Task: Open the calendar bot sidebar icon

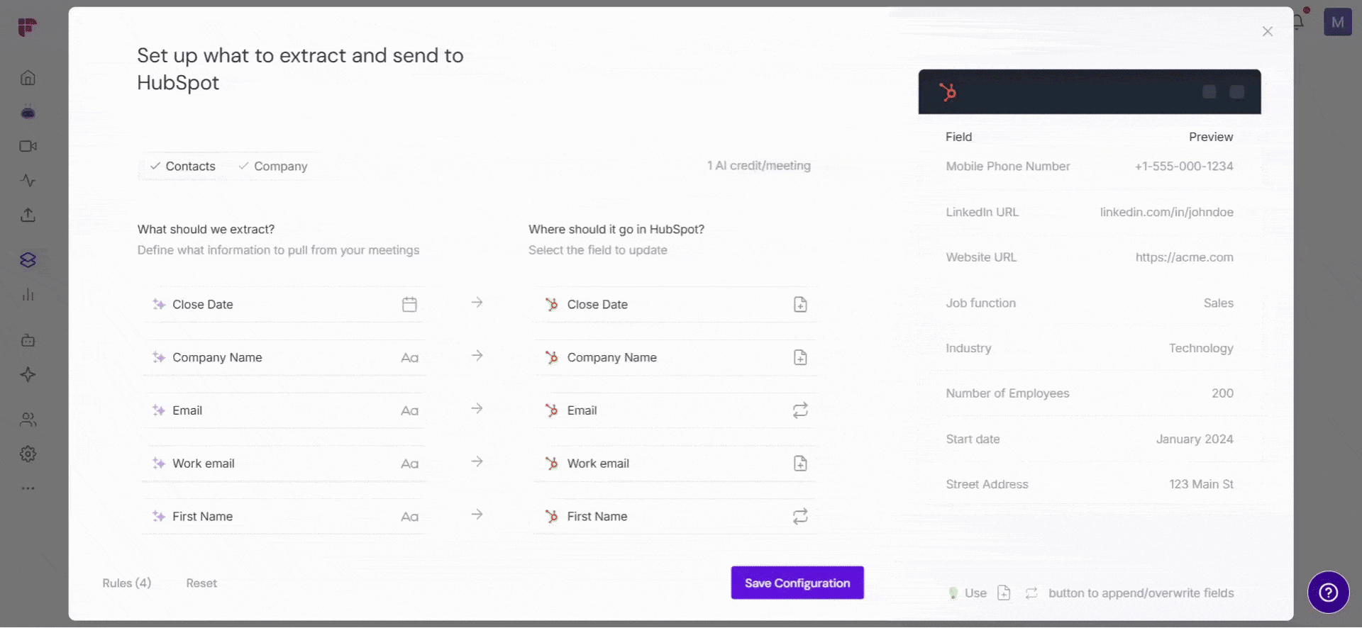Action: (28, 340)
